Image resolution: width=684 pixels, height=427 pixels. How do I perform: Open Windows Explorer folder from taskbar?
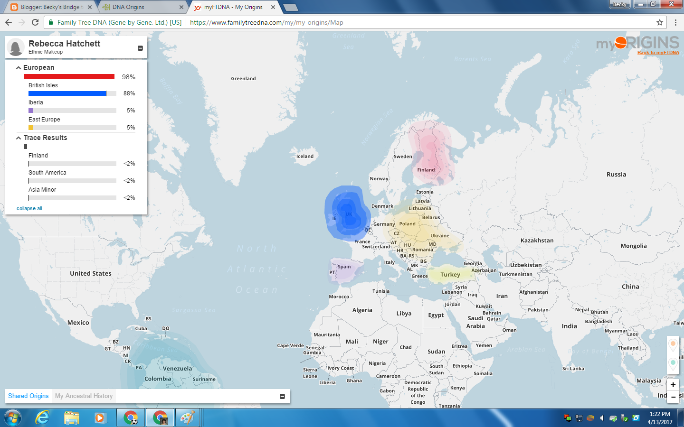72,418
